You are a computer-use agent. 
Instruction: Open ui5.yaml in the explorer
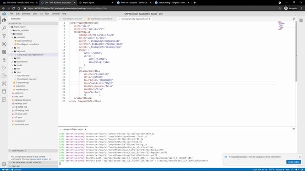pyautogui.click(x=18, y=117)
